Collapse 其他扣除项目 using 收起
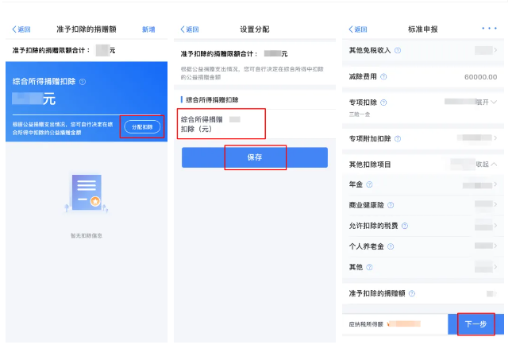516x364 pixels. click(x=485, y=165)
